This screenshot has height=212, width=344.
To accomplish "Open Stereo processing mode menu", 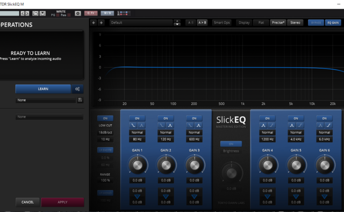I will point(295,22).
